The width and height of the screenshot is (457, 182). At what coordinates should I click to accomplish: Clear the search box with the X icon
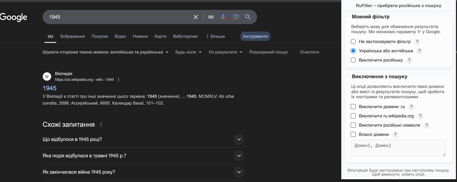(196, 17)
